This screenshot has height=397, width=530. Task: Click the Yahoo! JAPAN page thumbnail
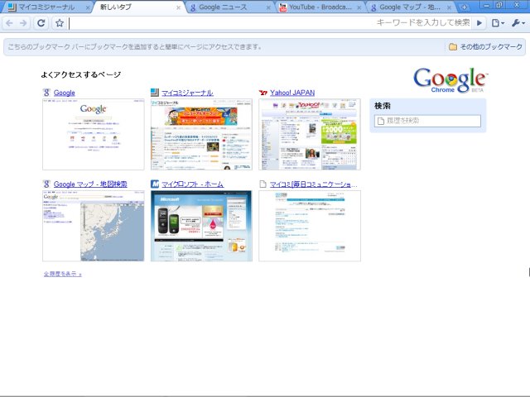310,134
